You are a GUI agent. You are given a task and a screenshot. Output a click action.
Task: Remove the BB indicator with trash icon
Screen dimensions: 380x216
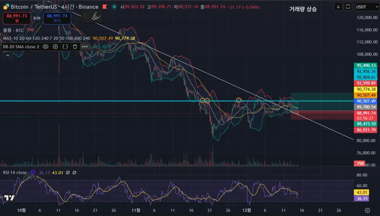tap(75, 47)
